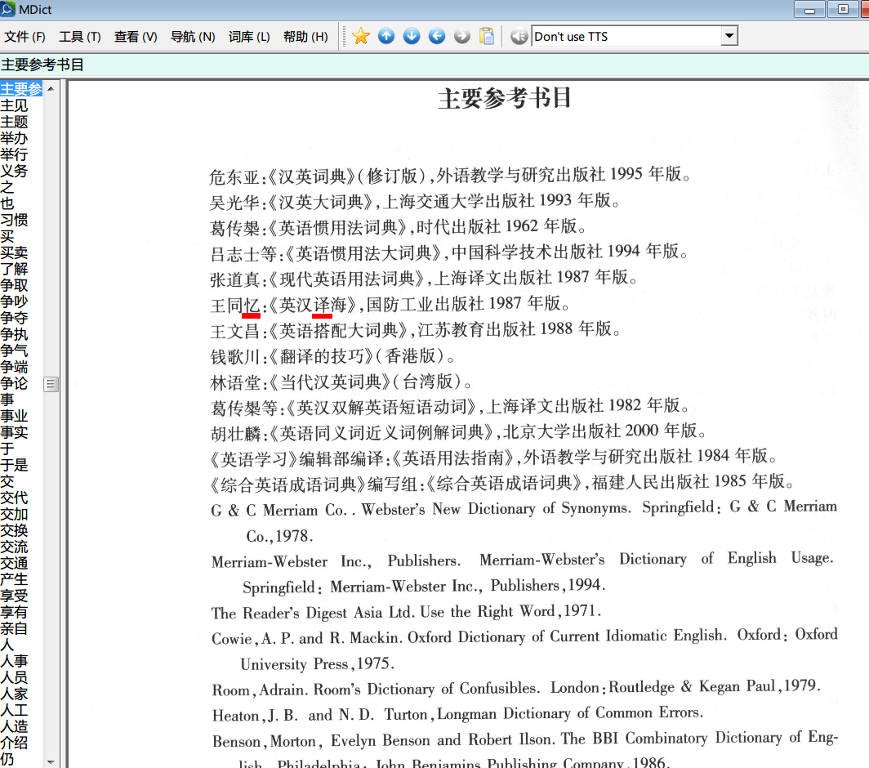This screenshot has height=768, width=869.
Task: Click the blue down arrow next entry icon
Action: coord(412,37)
